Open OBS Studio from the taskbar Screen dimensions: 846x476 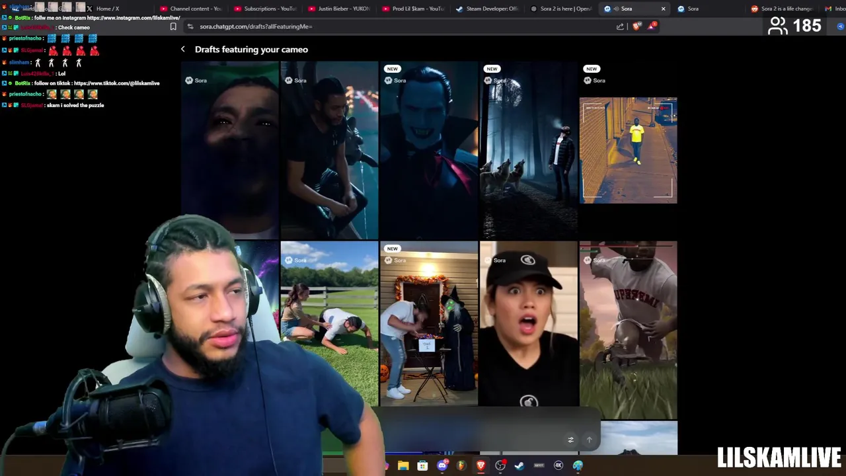coord(500,465)
